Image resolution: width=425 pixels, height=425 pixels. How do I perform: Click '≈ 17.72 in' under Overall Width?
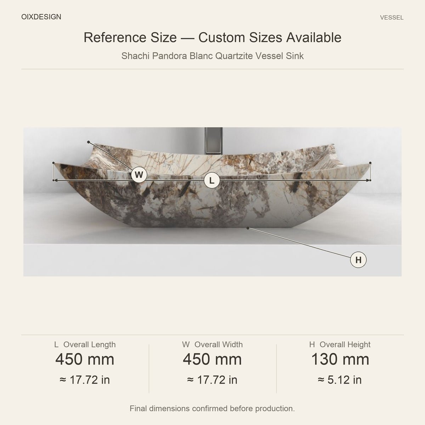click(212, 380)
